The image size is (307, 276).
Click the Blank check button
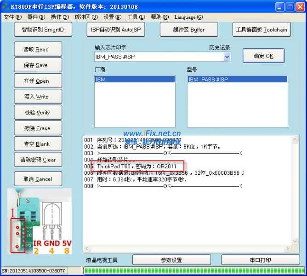click(x=36, y=144)
